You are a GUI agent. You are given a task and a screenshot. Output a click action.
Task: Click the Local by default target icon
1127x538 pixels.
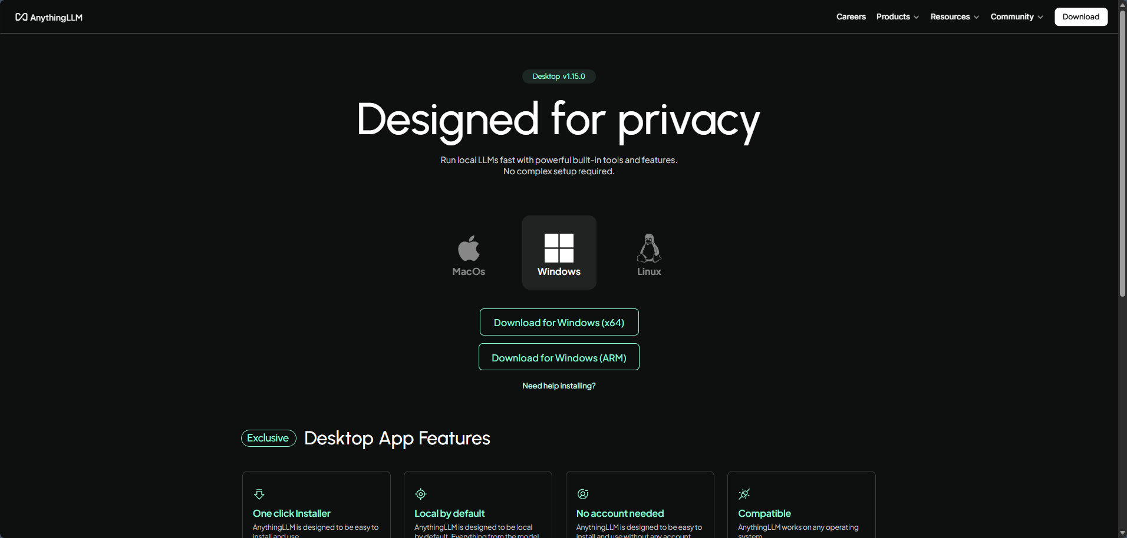coord(421,494)
